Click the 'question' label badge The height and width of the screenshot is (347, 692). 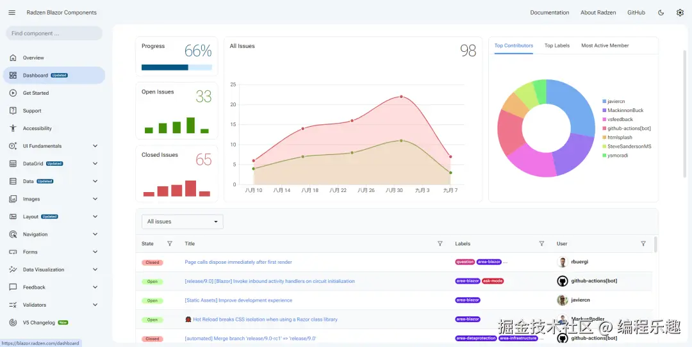click(465, 262)
